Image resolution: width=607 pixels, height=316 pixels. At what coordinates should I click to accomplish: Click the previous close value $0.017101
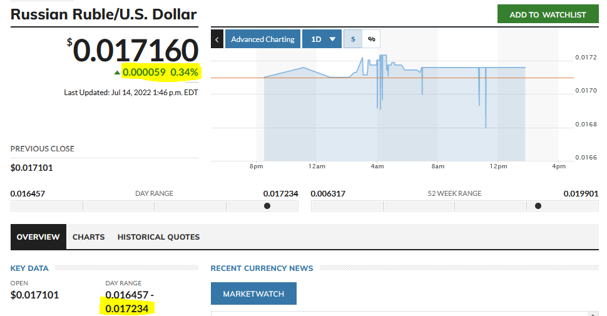pyautogui.click(x=32, y=168)
